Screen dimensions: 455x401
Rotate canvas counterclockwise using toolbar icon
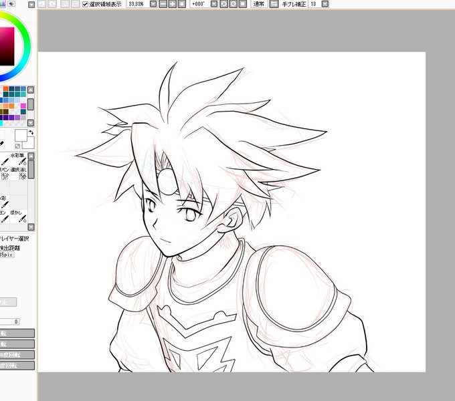223,4
